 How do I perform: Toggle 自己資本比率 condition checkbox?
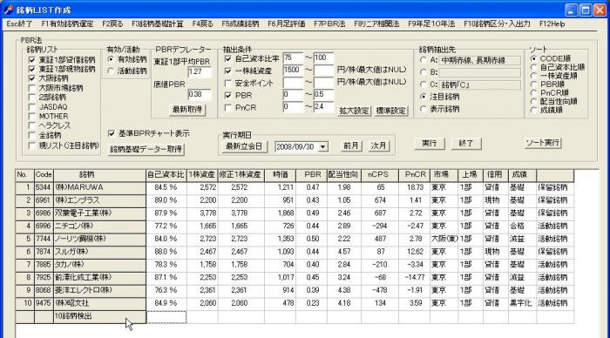[x=228, y=58]
